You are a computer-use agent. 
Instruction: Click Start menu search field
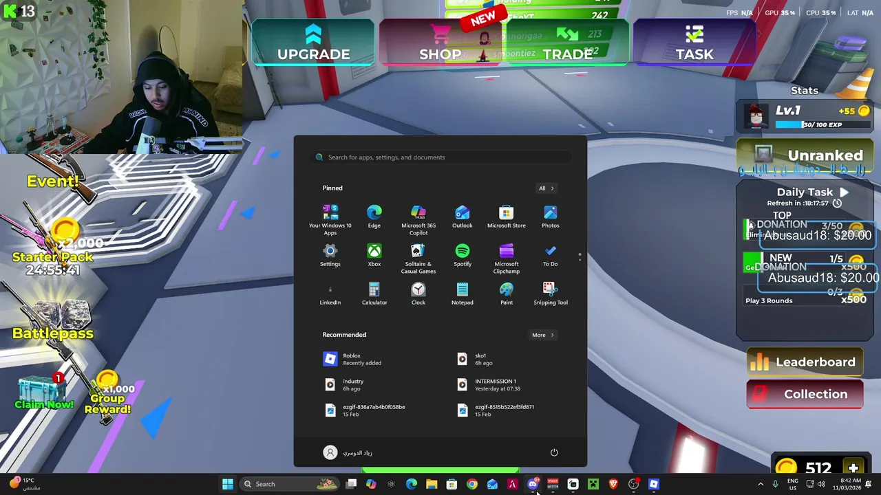(x=440, y=157)
